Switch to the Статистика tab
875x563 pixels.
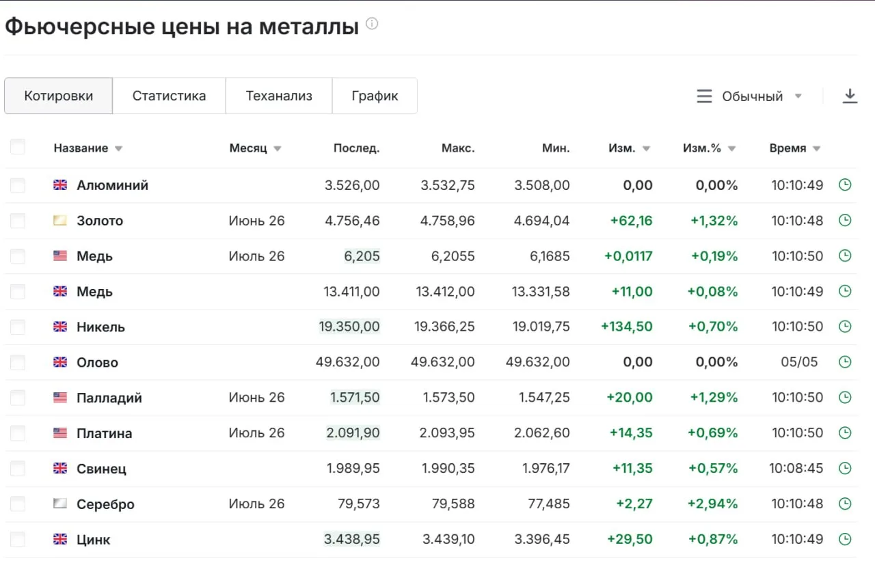click(x=169, y=96)
